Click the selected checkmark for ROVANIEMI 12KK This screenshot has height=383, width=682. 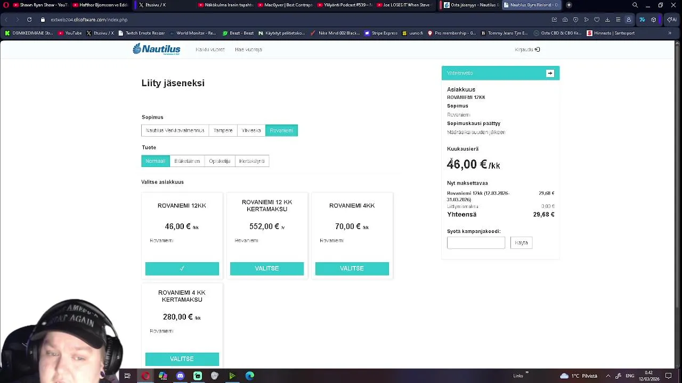[x=182, y=269]
